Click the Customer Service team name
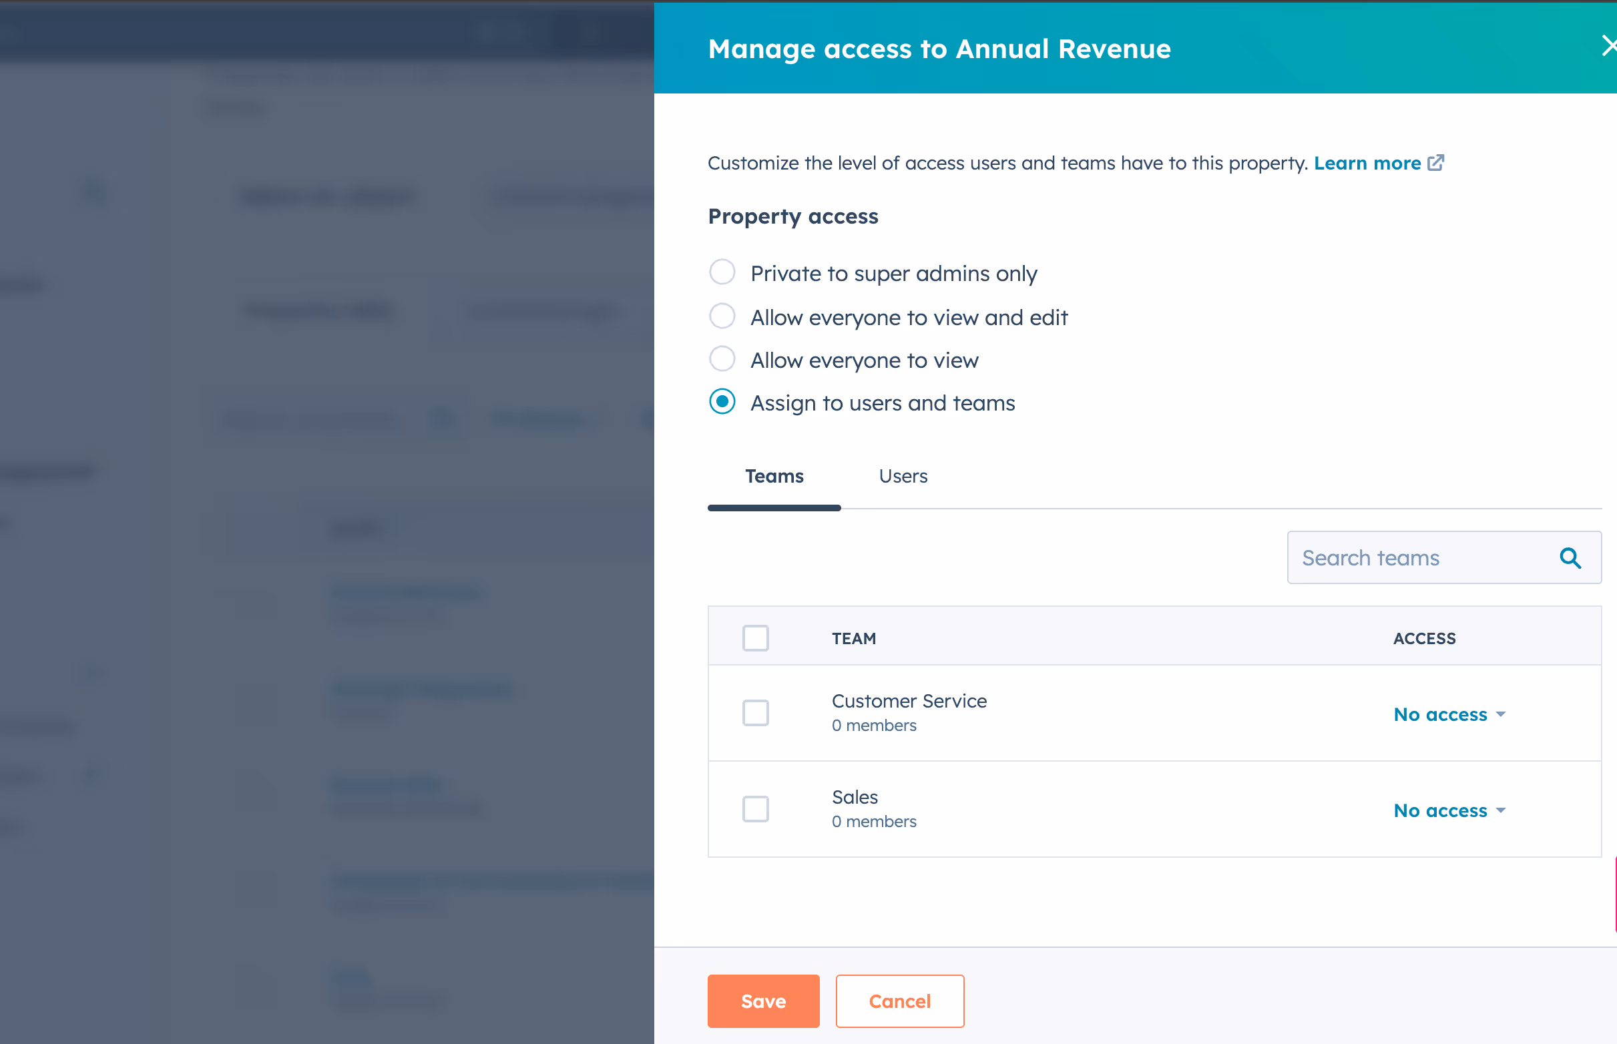The image size is (1617, 1044). pos(909,701)
